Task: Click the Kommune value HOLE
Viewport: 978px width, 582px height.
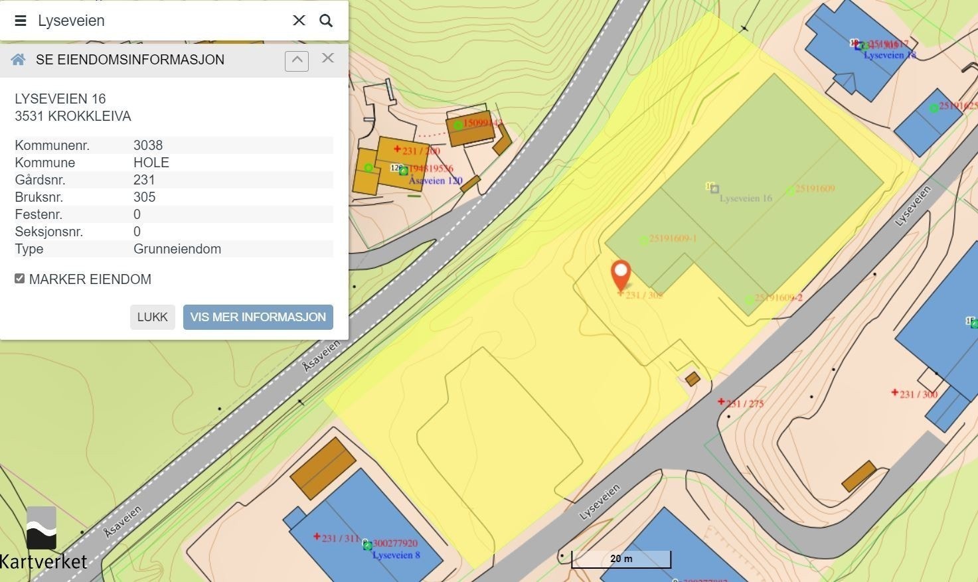Action: 151,163
